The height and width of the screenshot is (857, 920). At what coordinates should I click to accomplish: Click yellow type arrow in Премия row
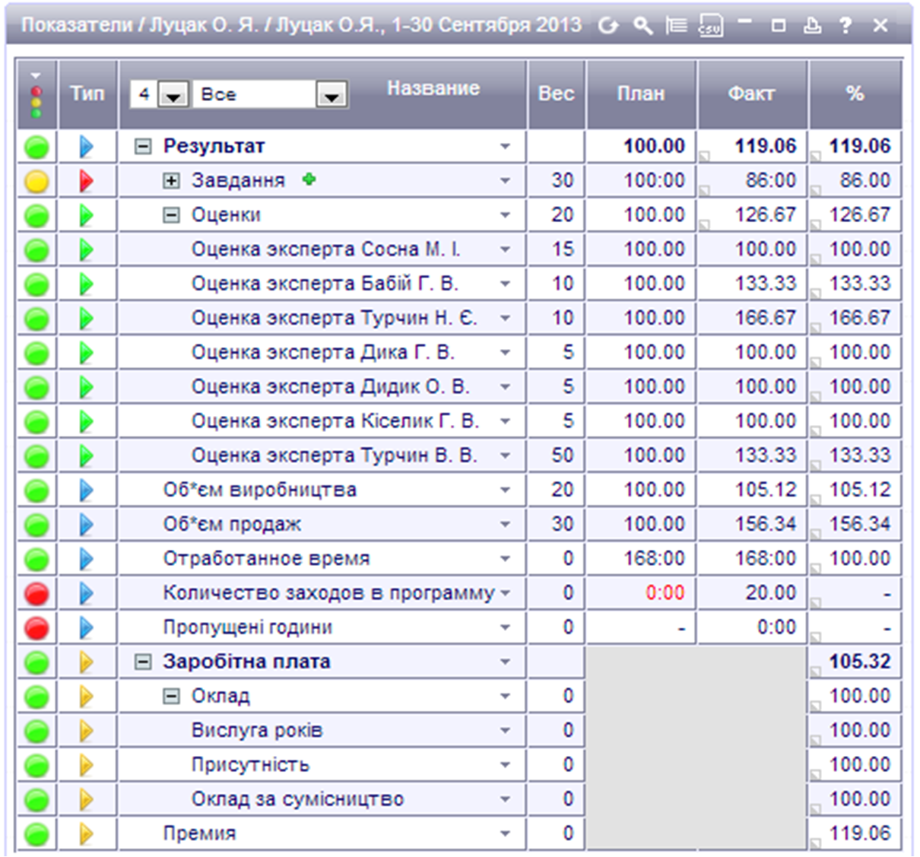(x=87, y=833)
